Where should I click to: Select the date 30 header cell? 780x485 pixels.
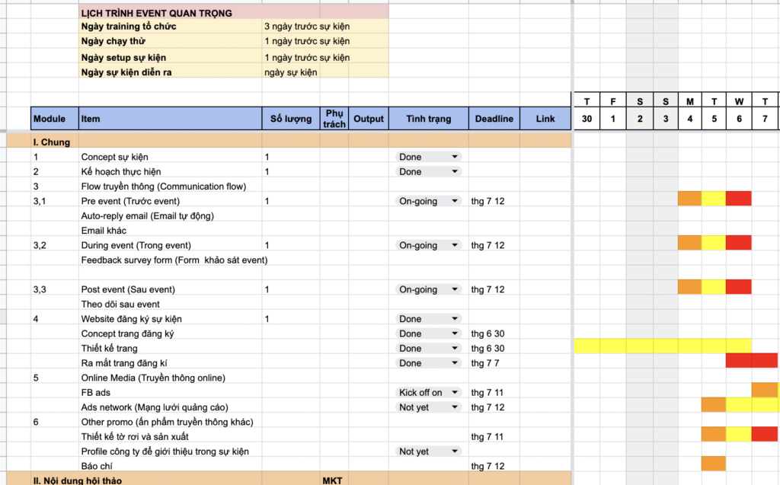(x=586, y=119)
